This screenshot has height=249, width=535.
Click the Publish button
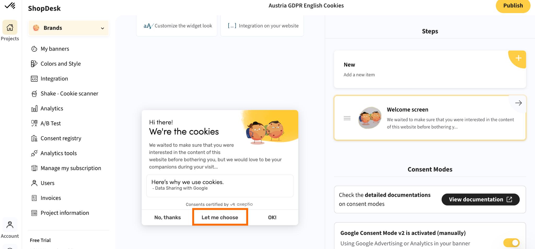tap(513, 6)
